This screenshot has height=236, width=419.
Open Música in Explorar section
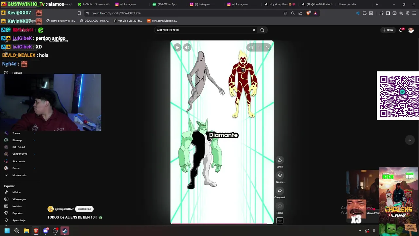16,192
